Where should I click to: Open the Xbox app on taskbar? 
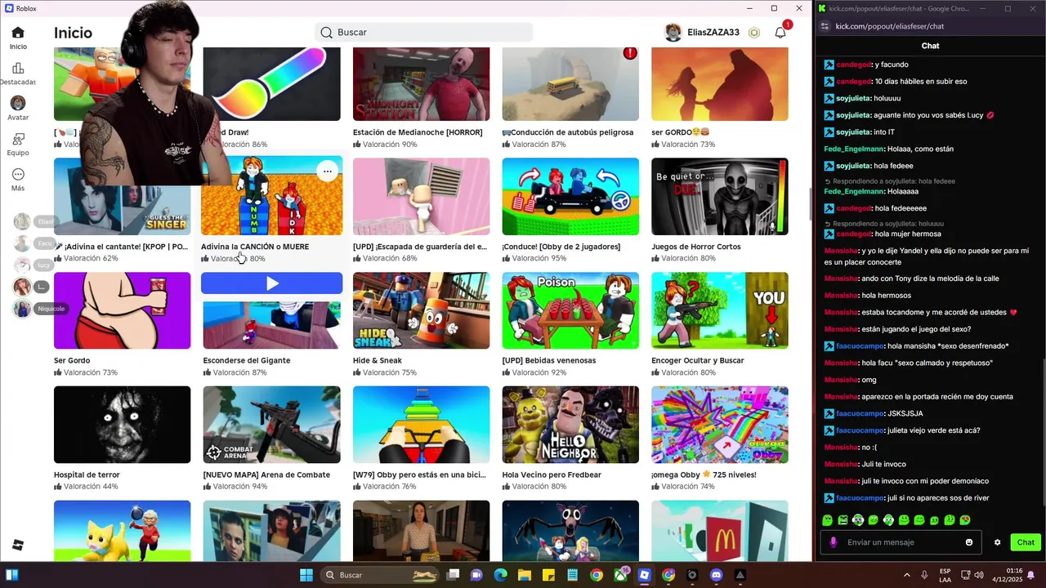click(621, 575)
